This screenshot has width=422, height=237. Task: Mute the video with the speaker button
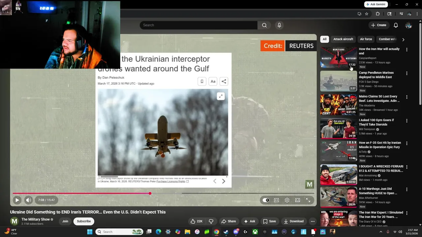29,200
